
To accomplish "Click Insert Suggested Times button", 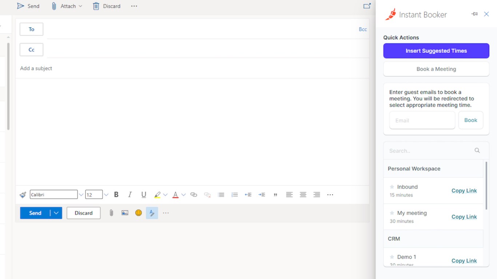I will click(436, 51).
